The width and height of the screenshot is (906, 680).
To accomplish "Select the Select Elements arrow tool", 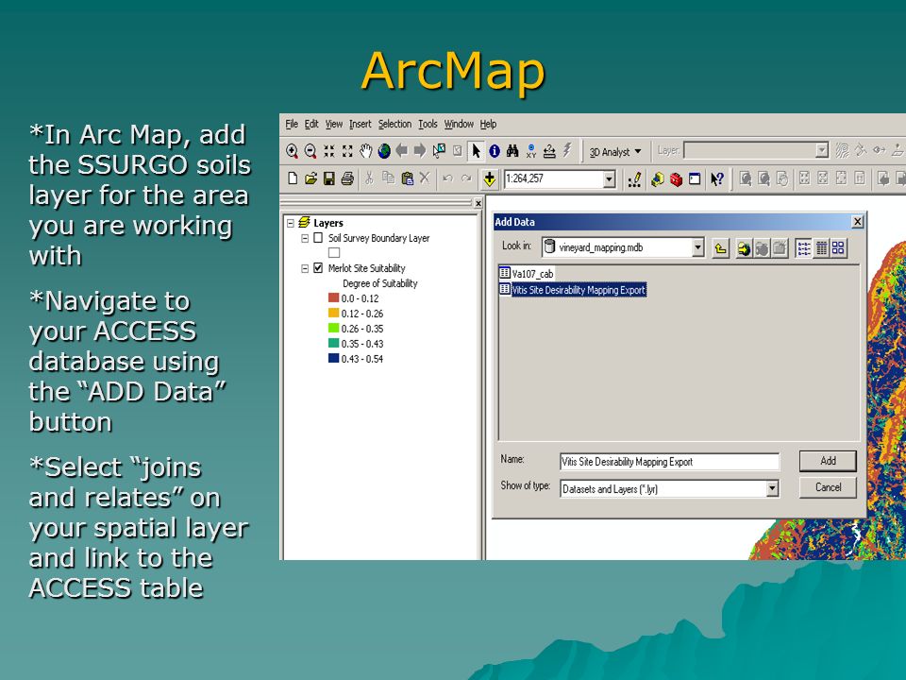I will 476,151.
